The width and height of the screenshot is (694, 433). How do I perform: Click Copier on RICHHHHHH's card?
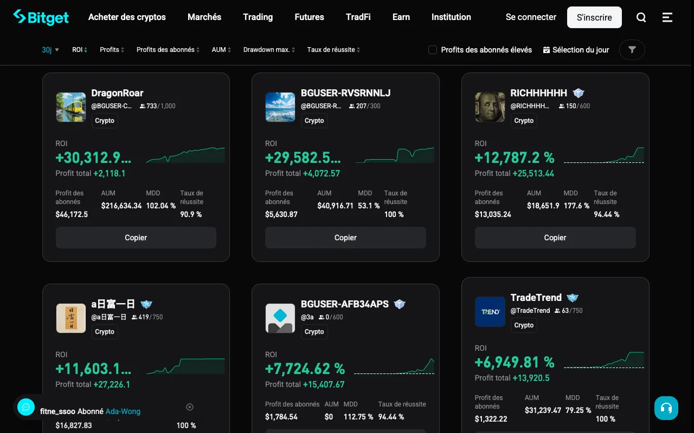pos(555,238)
